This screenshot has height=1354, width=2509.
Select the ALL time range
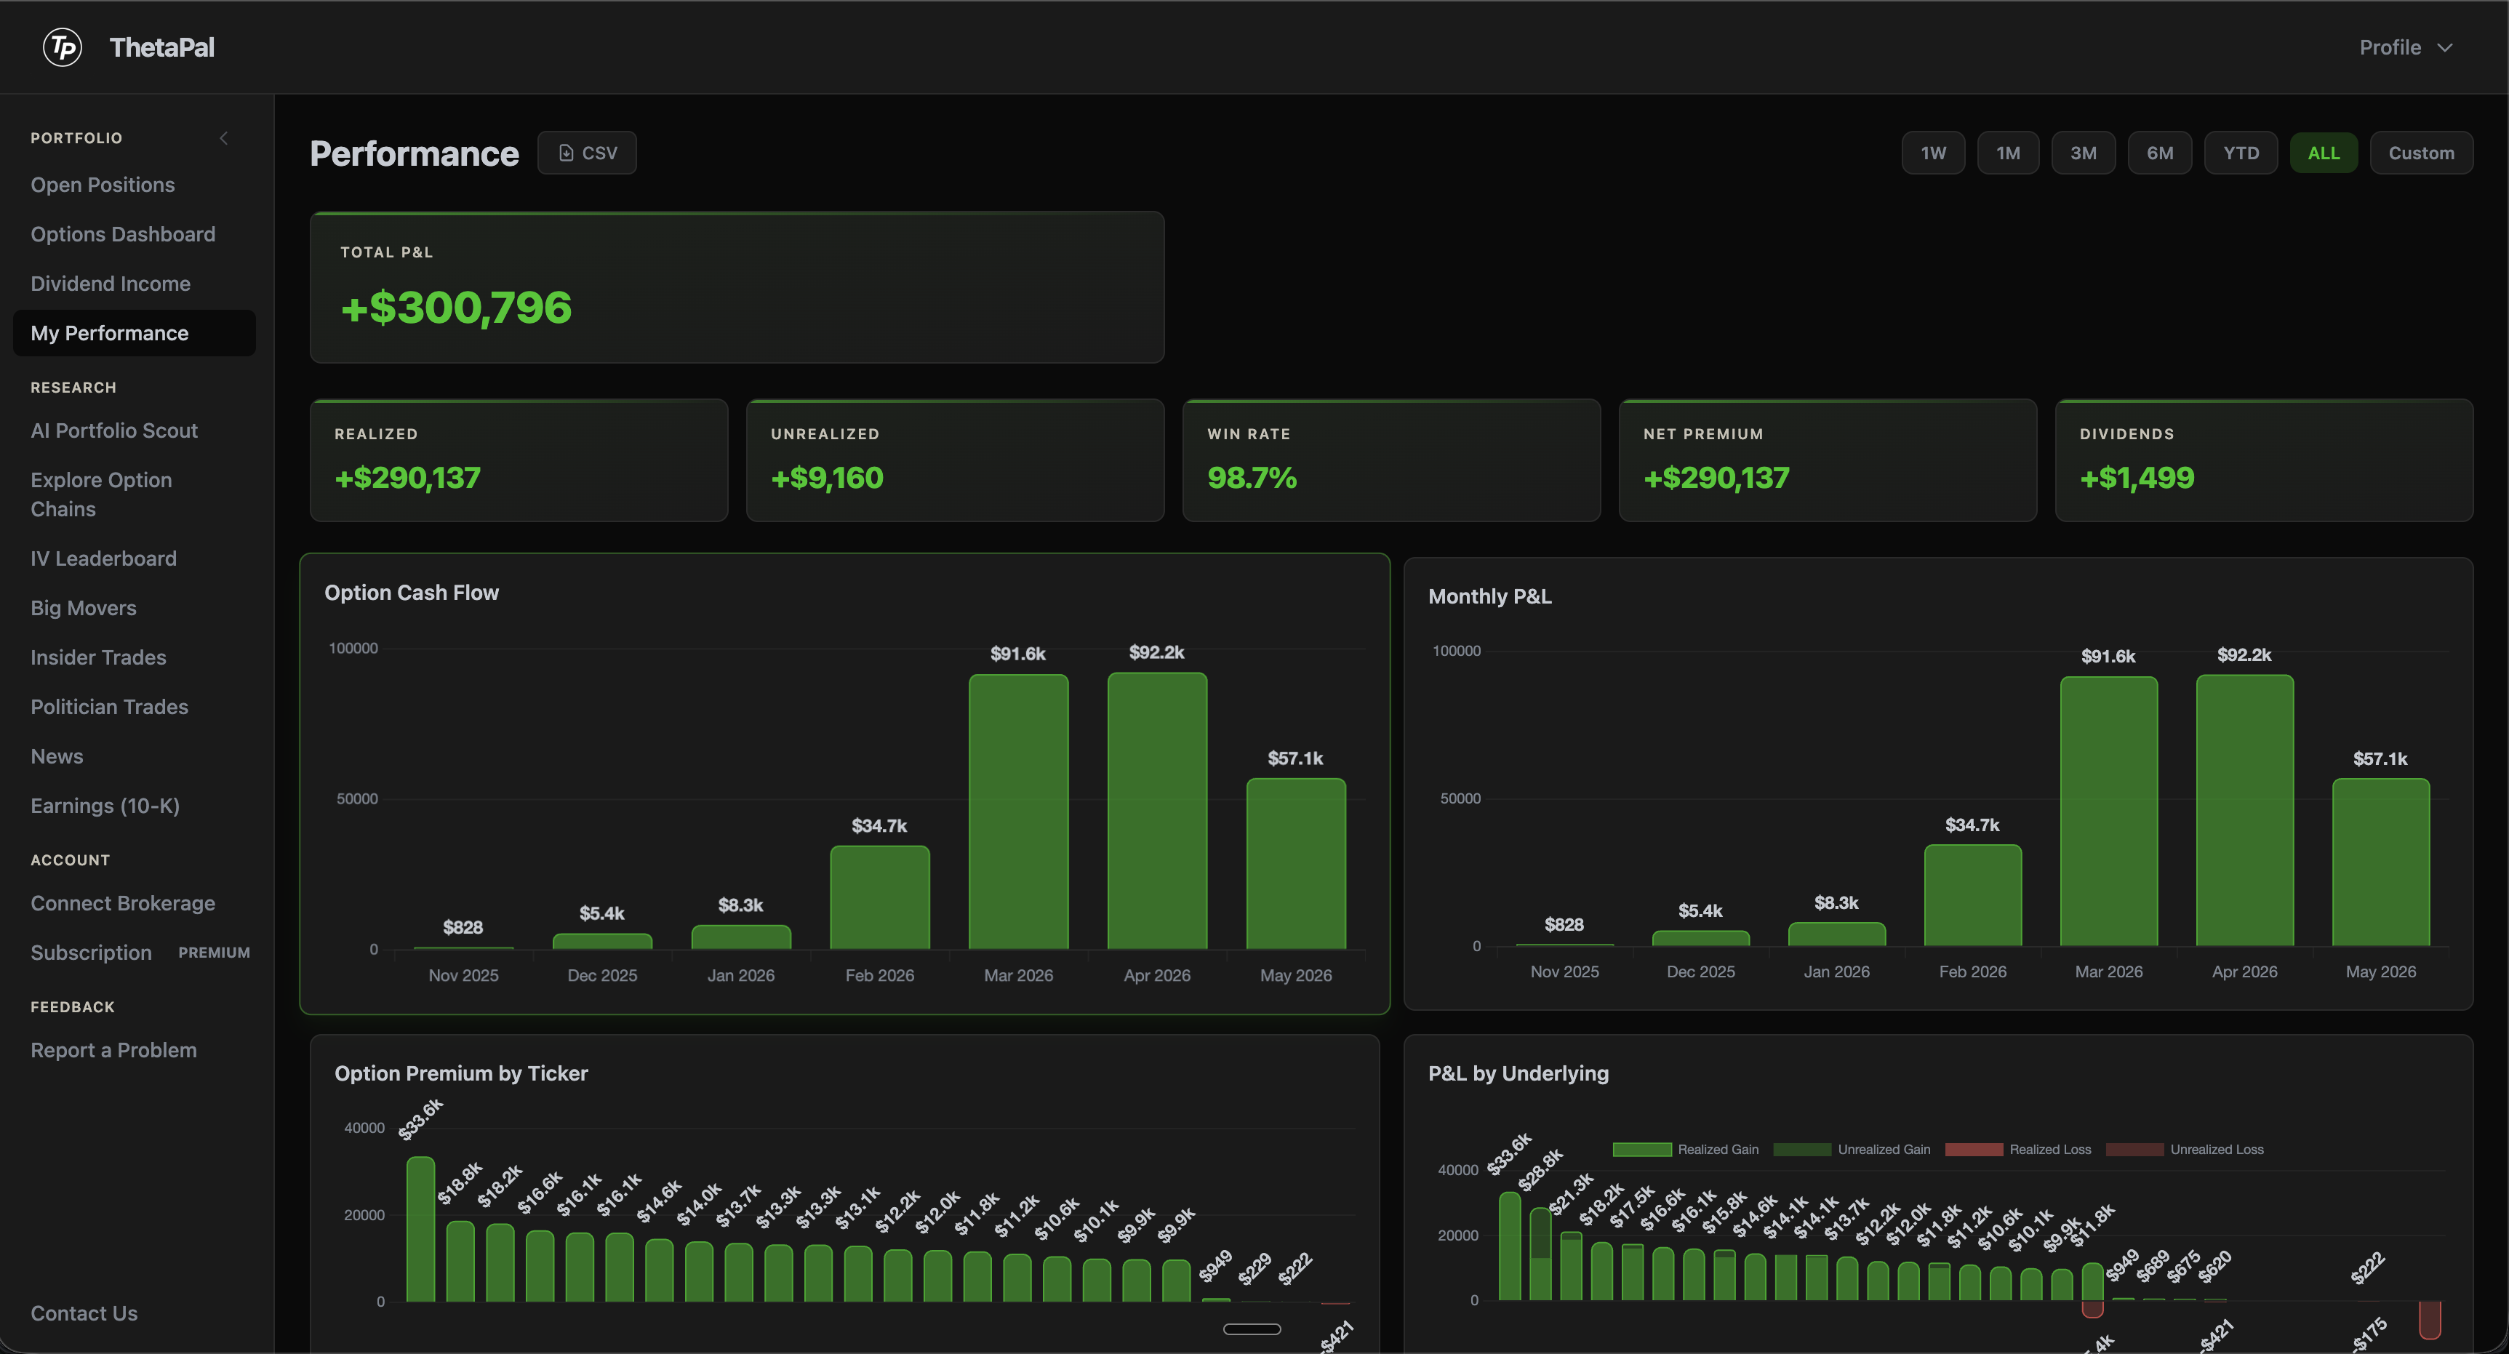click(2323, 153)
